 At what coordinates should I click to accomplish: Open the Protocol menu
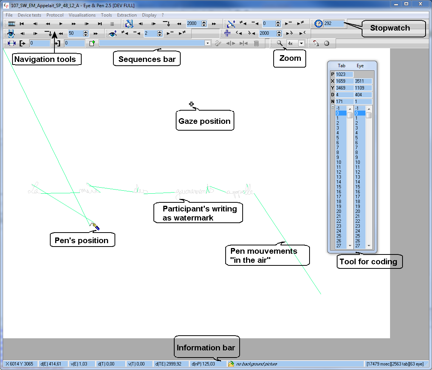pos(55,15)
